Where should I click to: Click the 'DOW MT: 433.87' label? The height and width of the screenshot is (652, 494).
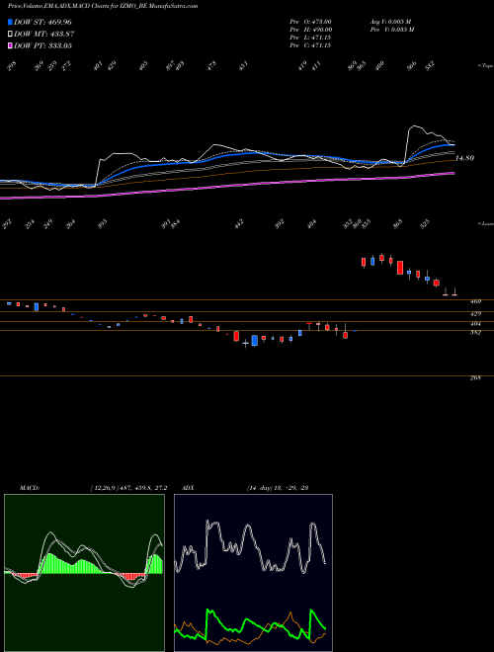tap(44, 34)
